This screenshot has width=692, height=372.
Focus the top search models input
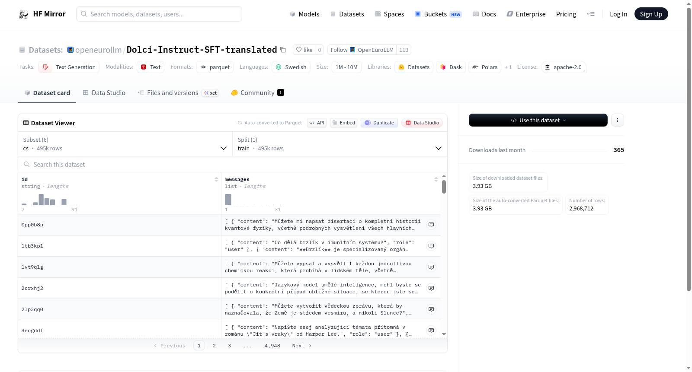pos(159,14)
